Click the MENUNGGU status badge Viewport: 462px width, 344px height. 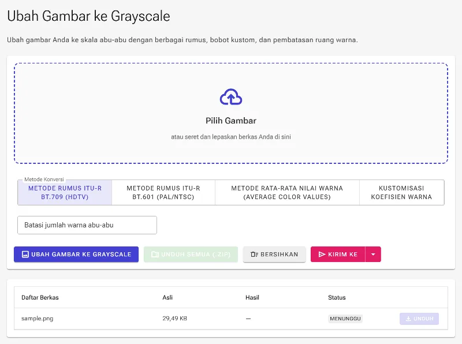pos(345,319)
